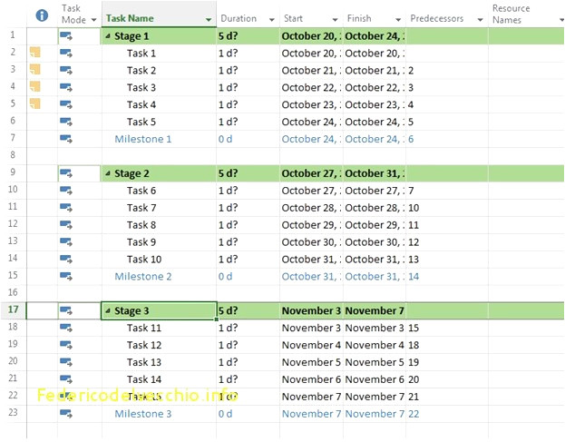Screen dimensions: 565x442
Task: Click the task mode icon for Stage 3
Action: [66, 310]
